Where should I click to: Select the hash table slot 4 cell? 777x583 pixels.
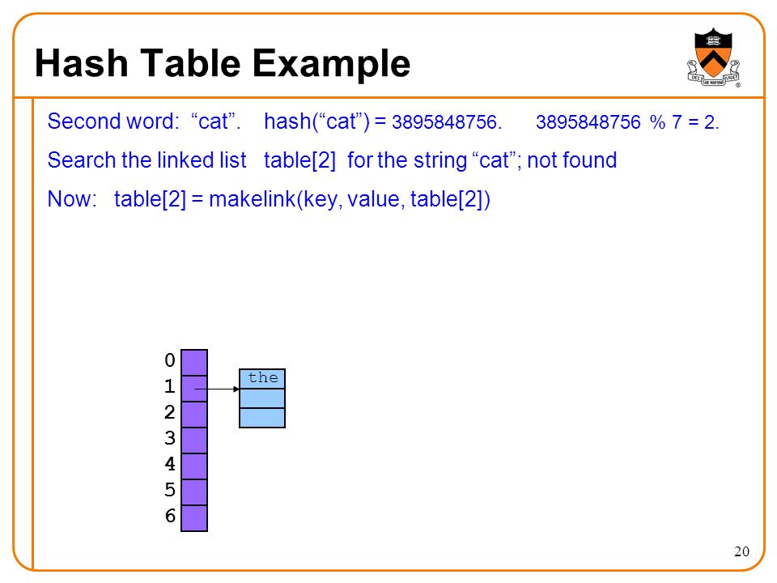194,466
